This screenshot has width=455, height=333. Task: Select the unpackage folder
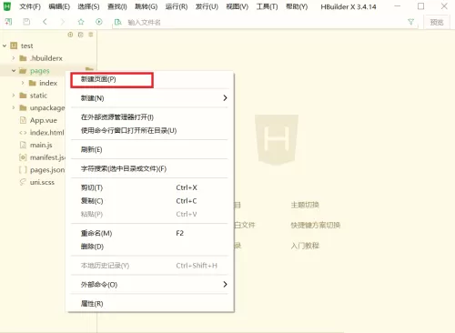pos(47,108)
